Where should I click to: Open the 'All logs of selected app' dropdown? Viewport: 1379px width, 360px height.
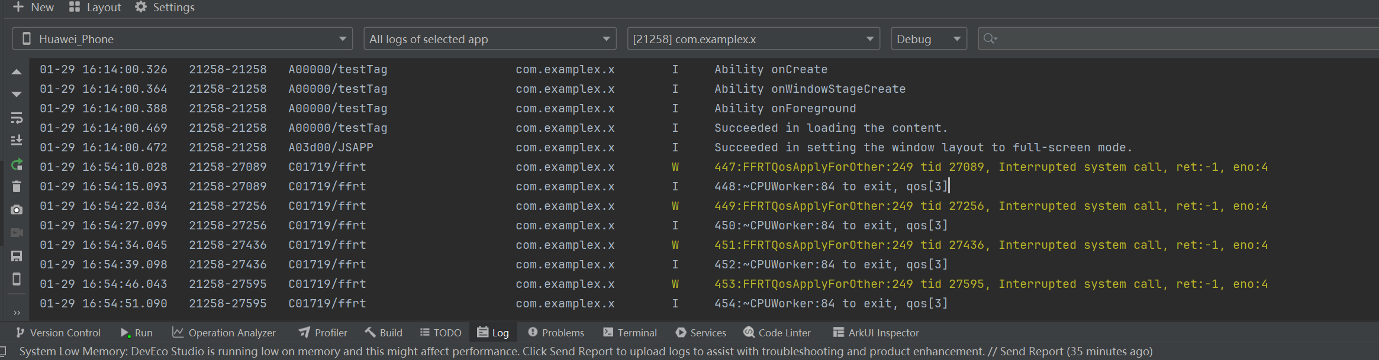coord(489,39)
